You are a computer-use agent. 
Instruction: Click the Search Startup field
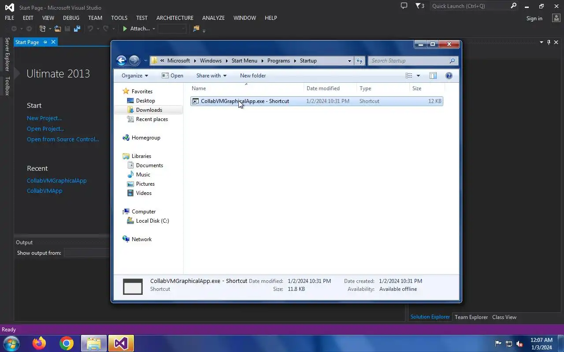pos(413,61)
